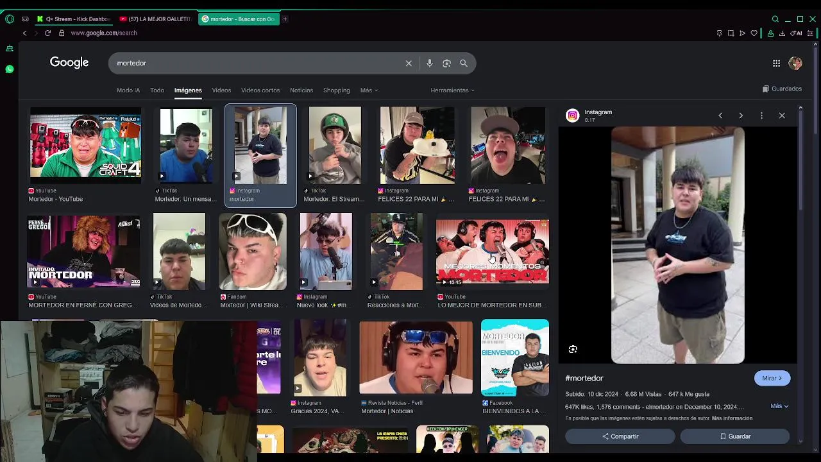Open the Fandom Mortedor Wiki thumbnail

tap(253, 252)
